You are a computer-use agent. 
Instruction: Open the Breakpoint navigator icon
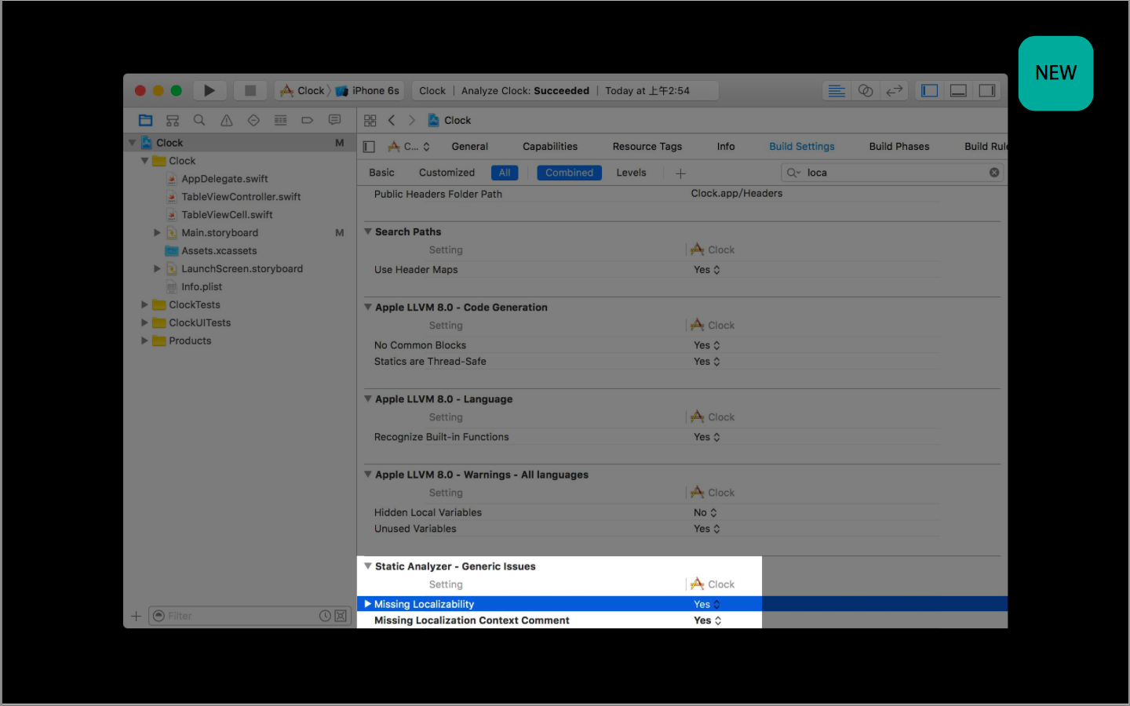[308, 120]
